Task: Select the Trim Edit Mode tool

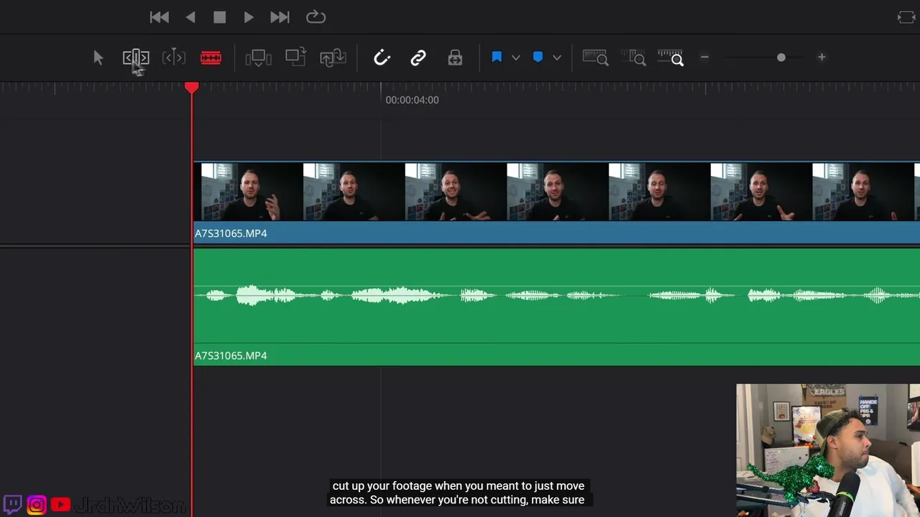Action: (x=136, y=57)
